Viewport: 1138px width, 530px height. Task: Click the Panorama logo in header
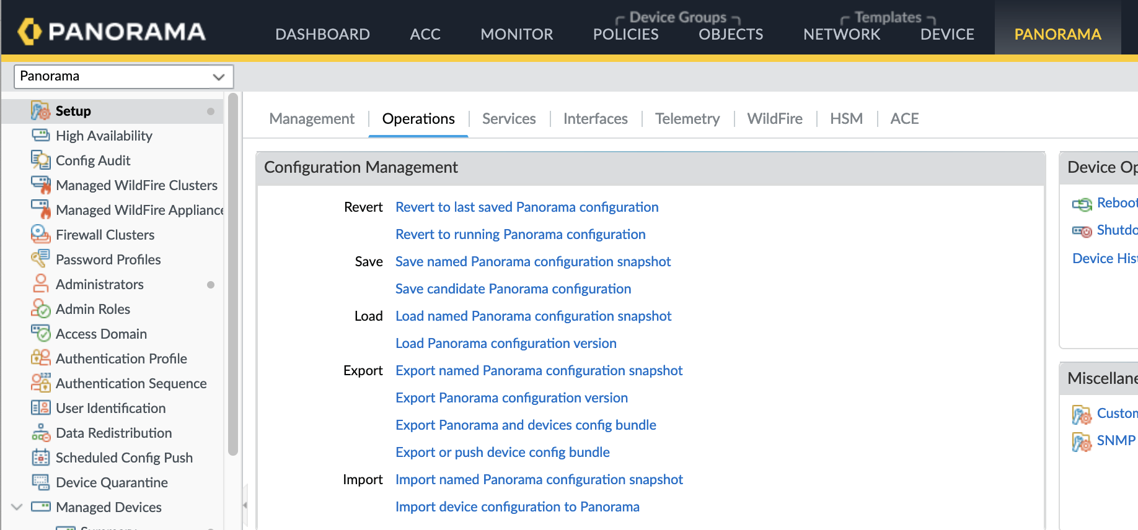pyautogui.click(x=112, y=32)
